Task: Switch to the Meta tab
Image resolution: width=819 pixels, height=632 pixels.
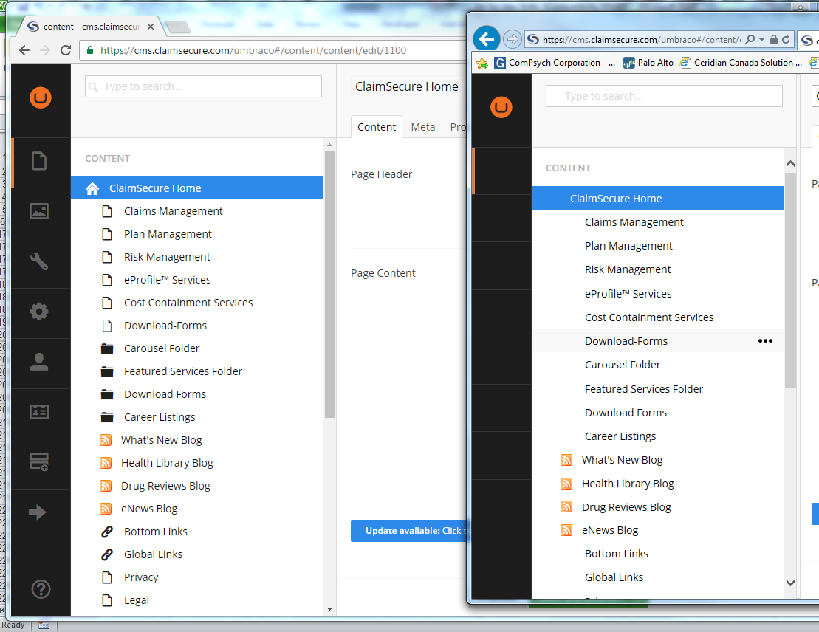Action: [x=422, y=127]
